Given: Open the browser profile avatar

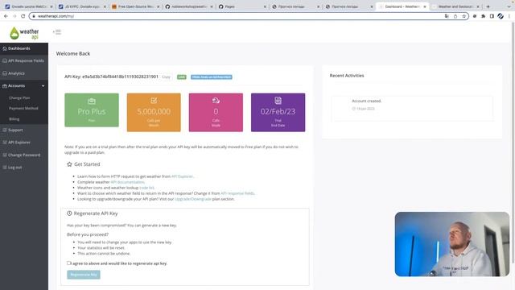Looking at the screenshot, I should (x=501, y=16).
